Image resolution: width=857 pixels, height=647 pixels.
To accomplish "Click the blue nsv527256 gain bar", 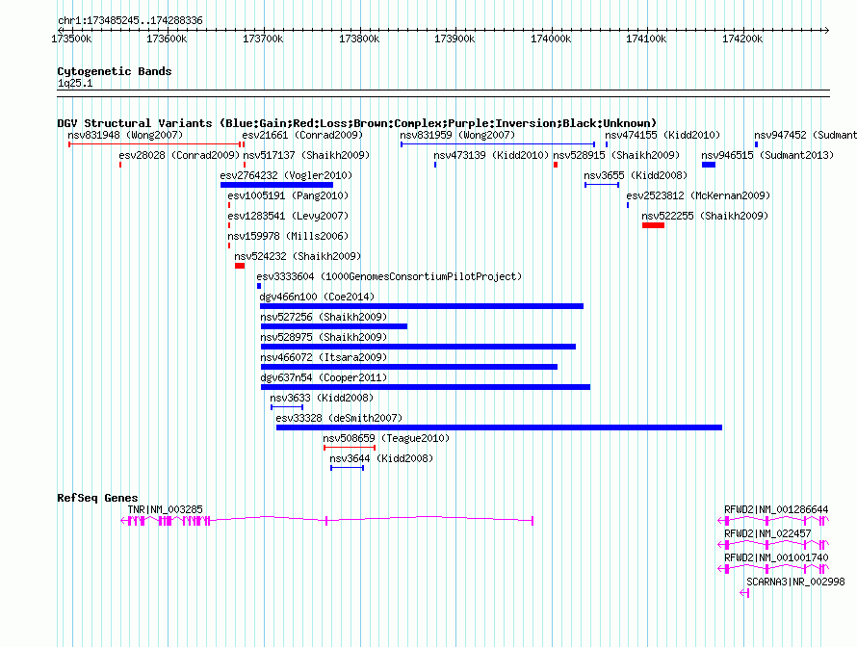I will tap(334, 326).
